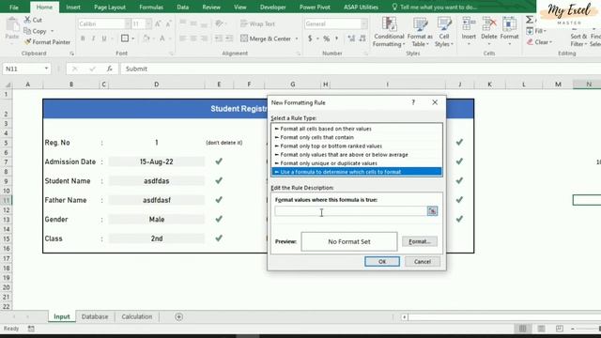Click the dialog Help question mark
601x338 pixels.
(x=413, y=102)
